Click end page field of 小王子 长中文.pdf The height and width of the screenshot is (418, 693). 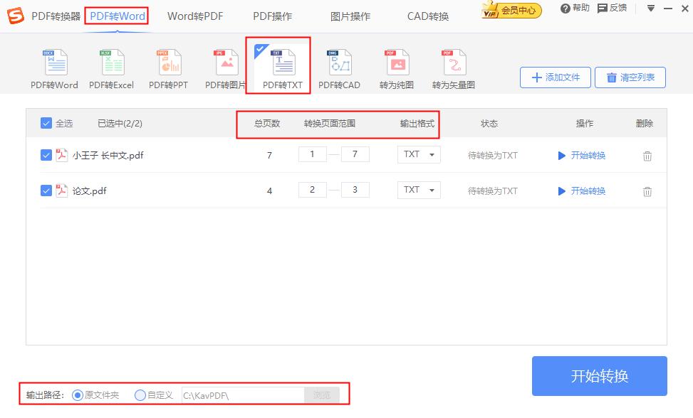pyautogui.click(x=355, y=154)
